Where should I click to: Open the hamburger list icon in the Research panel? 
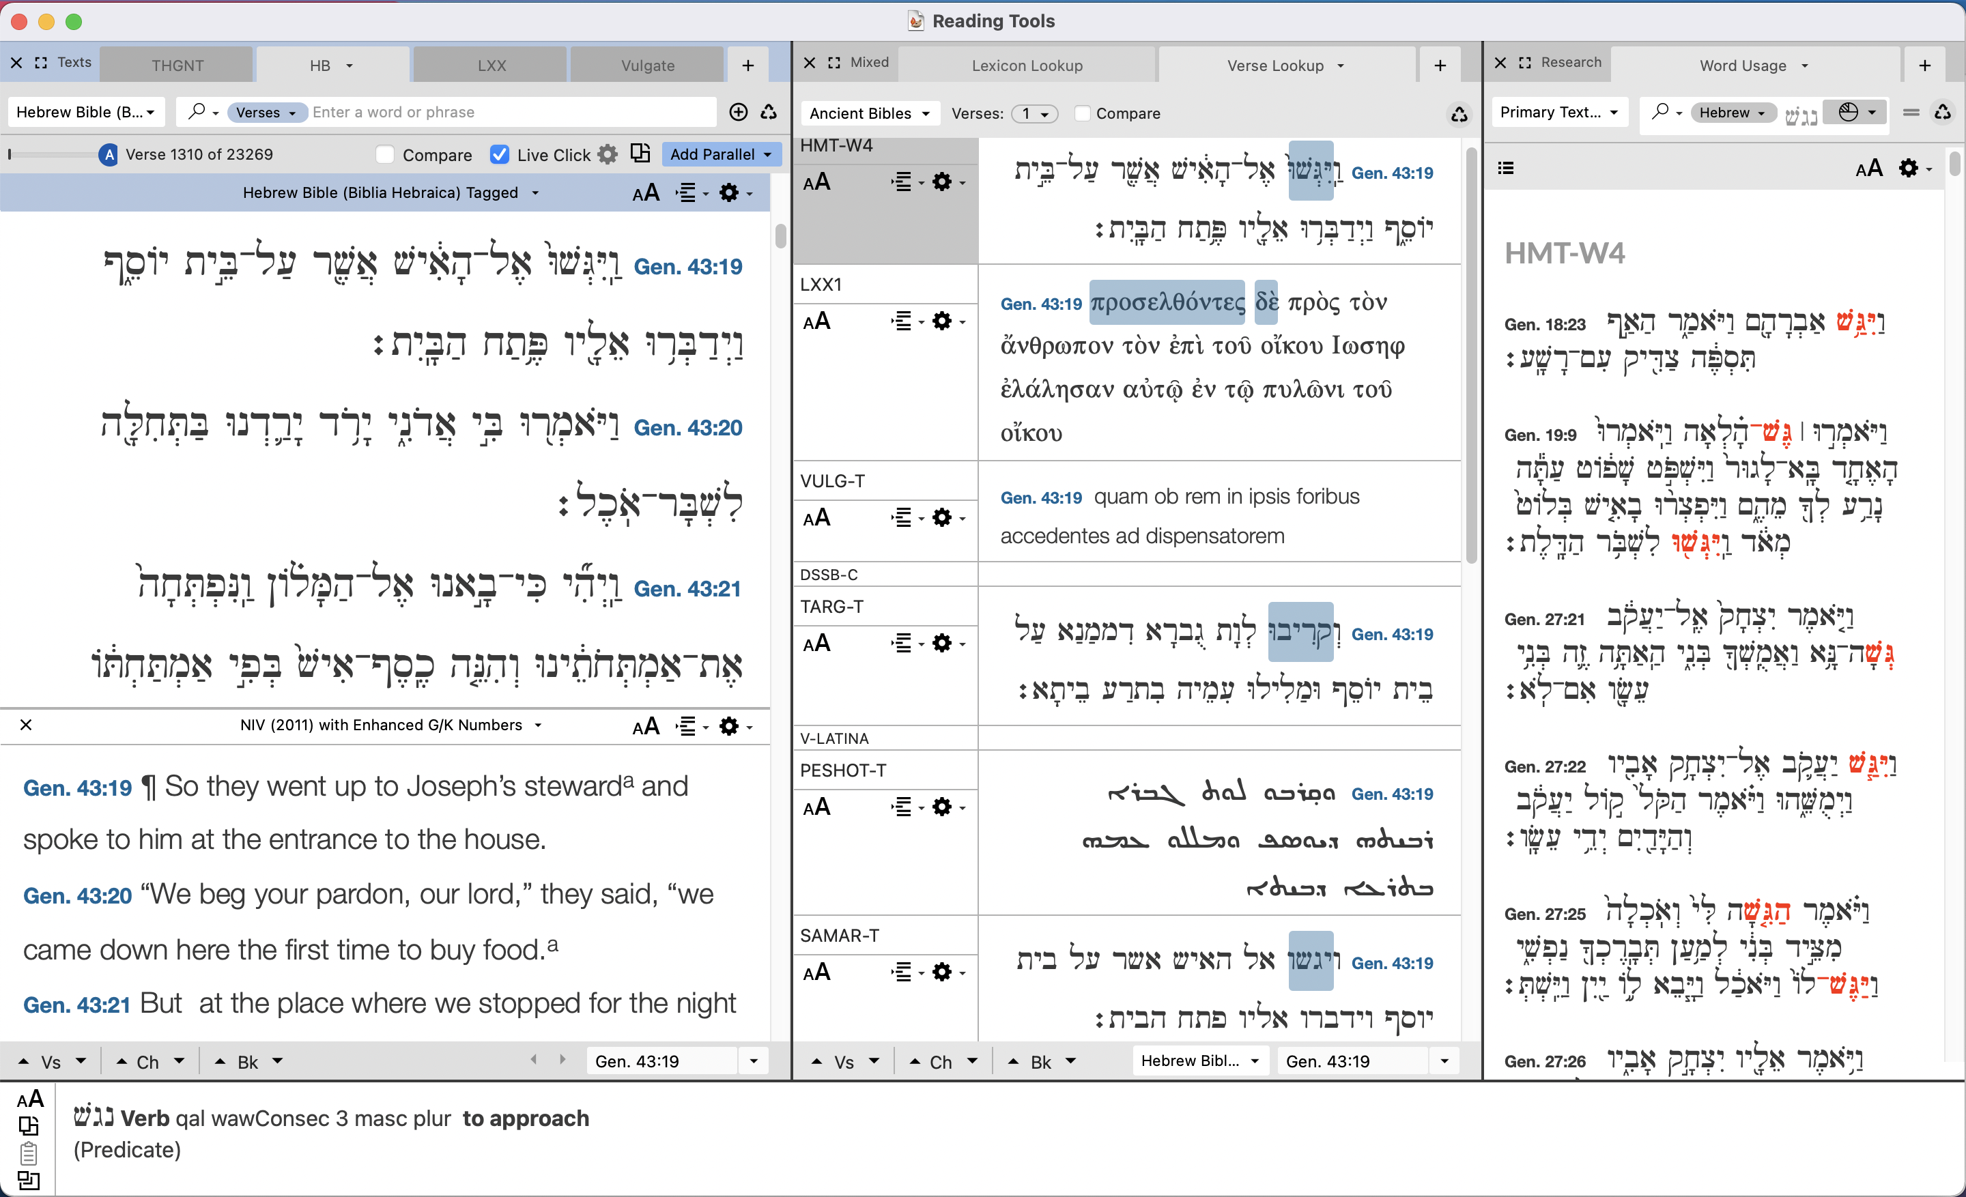coord(1507,167)
